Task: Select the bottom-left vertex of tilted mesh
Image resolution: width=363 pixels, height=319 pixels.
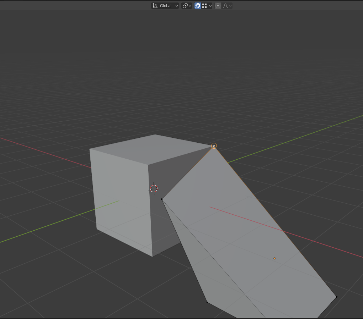Action: pos(207,302)
